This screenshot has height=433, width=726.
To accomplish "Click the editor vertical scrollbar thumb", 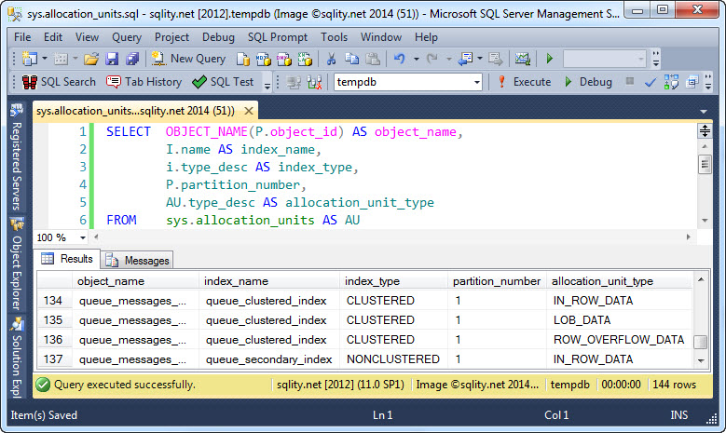I will pos(705,164).
